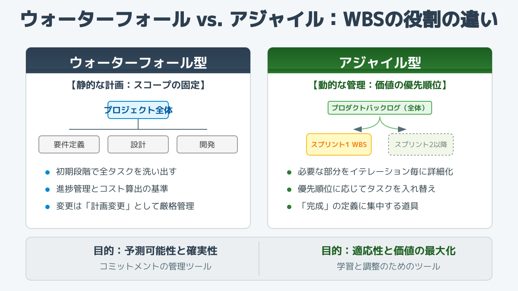Click the green アジャイル型 panel header
The height and width of the screenshot is (291, 518).
click(x=380, y=63)
